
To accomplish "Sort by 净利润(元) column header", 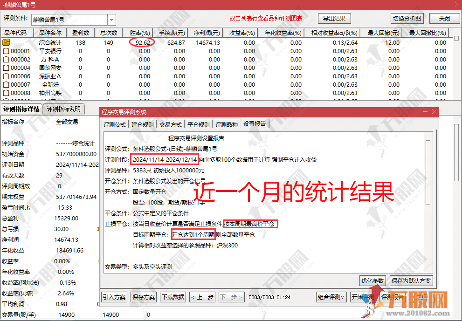I will 207,33.
